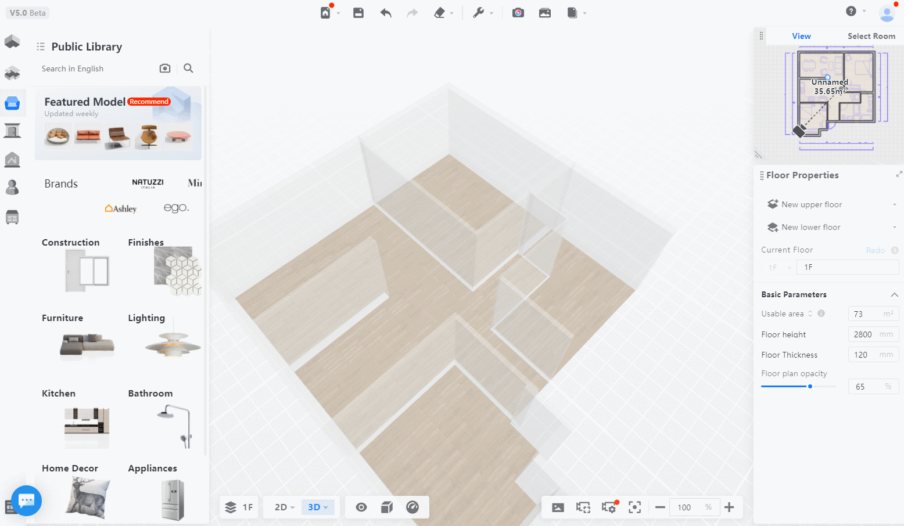Click the Save floppy disk icon

tap(358, 13)
